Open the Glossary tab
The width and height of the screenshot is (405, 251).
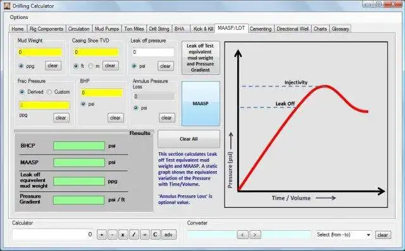pos(340,29)
